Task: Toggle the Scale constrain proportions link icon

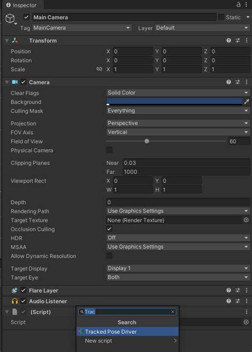Action: coord(99,69)
